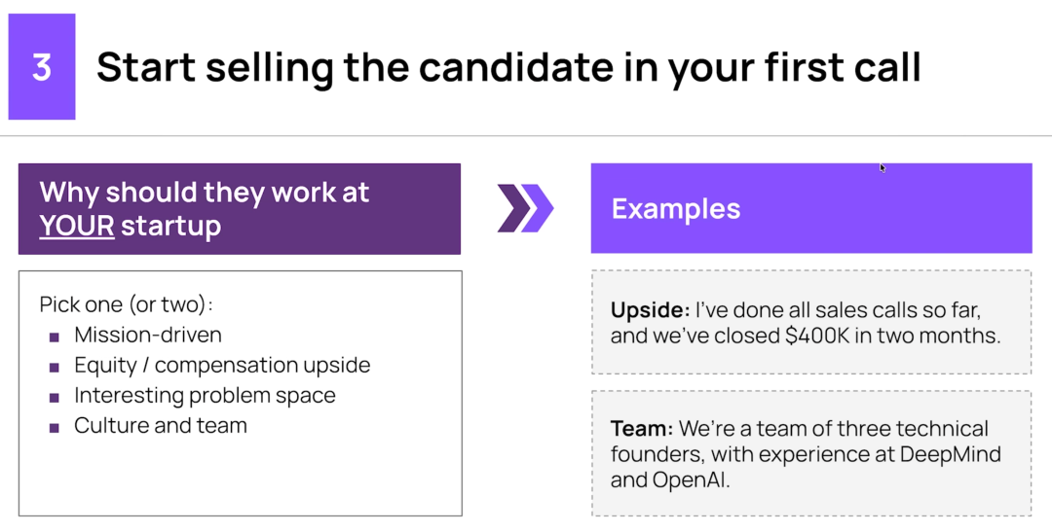Select the Equity / compensation upside item
Image resolution: width=1052 pixels, height=532 pixels.
pyautogui.click(x=222, y=366)
